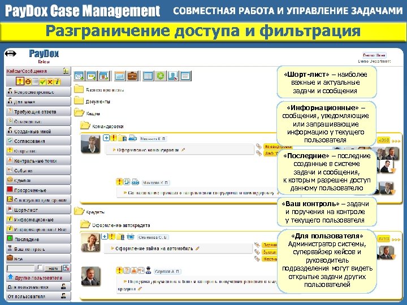Toggle the red cross status filter

50,82
